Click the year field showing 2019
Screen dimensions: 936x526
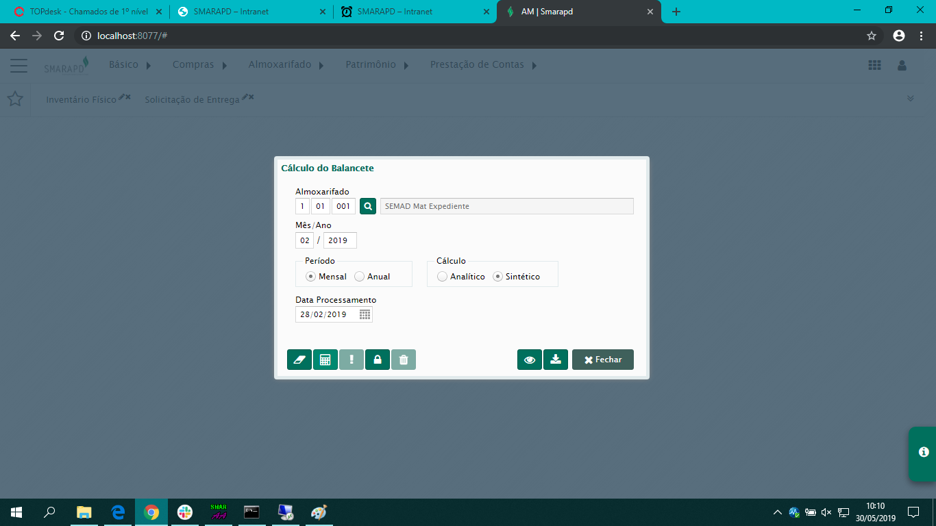pos(340,240)
